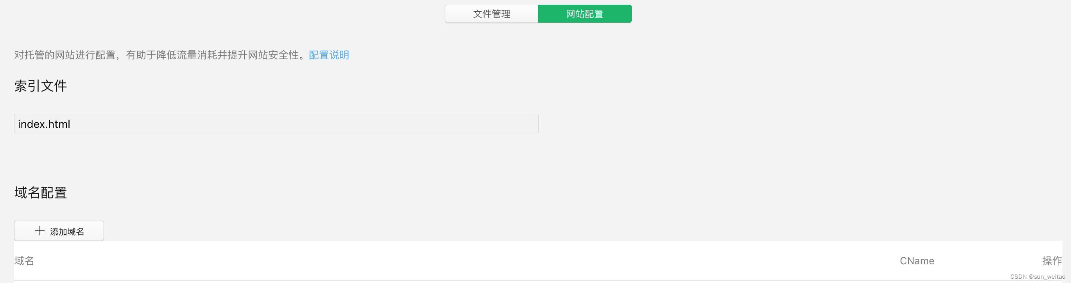Click the 添加域名 button
Image resolution: width=1071 pixels, height=283 pixels.
click(x=59, y=231)
